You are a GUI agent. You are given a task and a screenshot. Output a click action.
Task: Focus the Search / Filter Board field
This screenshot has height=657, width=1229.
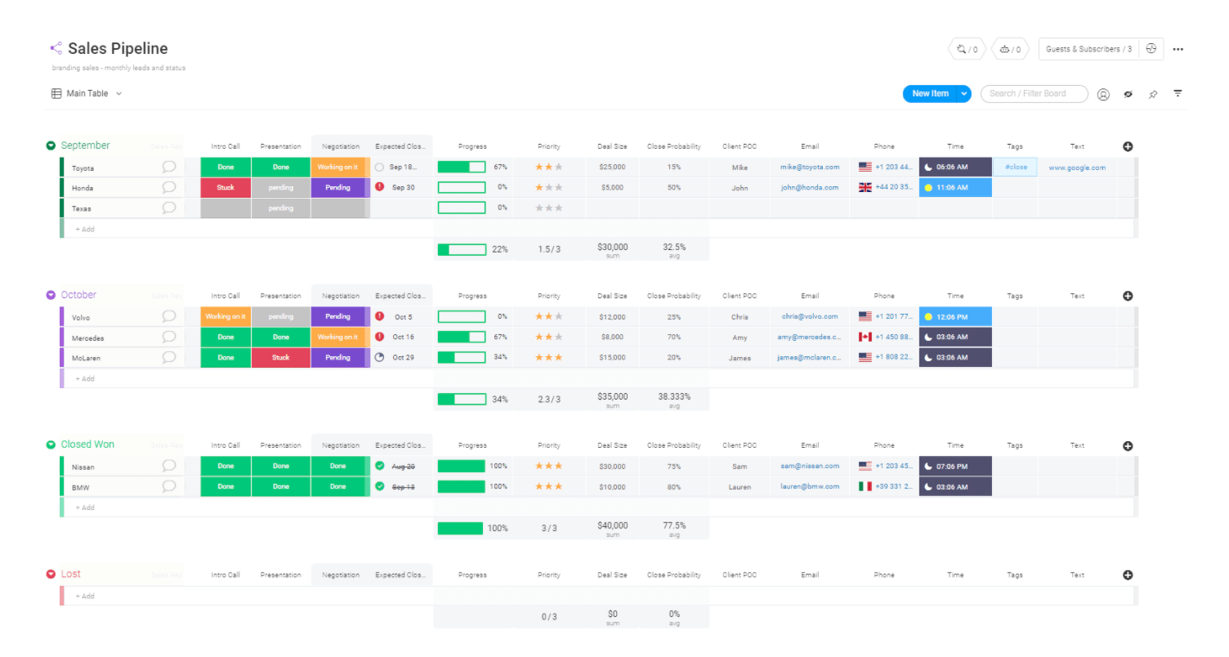1035,94
